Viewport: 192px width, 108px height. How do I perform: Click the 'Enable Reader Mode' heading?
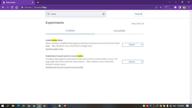[x=54, y=40]
